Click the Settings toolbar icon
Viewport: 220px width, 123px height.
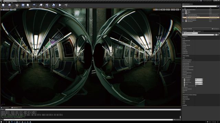pyautogui.click(x=34, y=5)
